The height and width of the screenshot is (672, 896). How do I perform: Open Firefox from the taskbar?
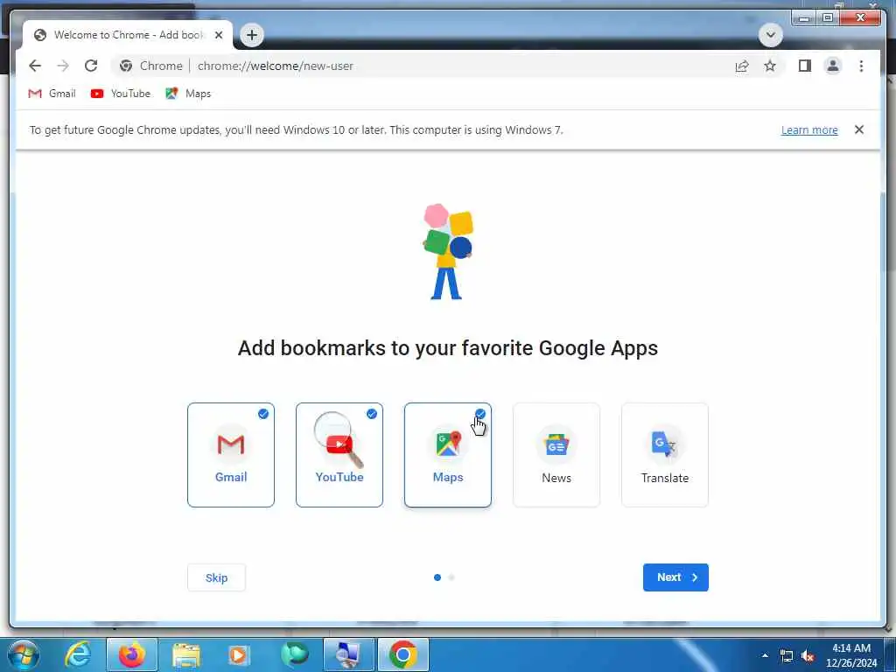click(131, 654)
